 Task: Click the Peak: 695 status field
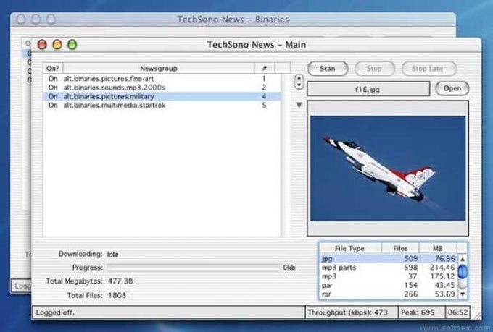(x=422, y=312)
